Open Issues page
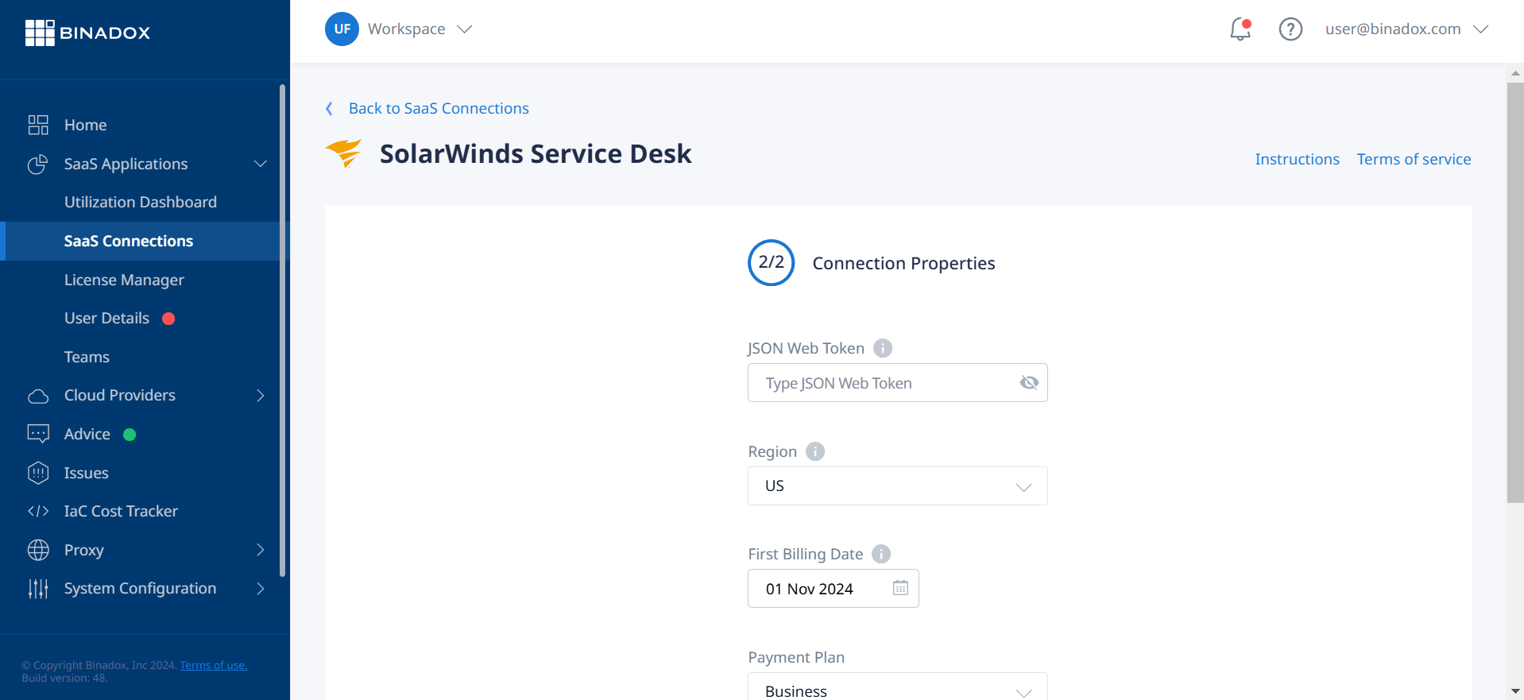Image resolution: width=1524 pixels, height=700 pixels. click(x=86, y=473)
